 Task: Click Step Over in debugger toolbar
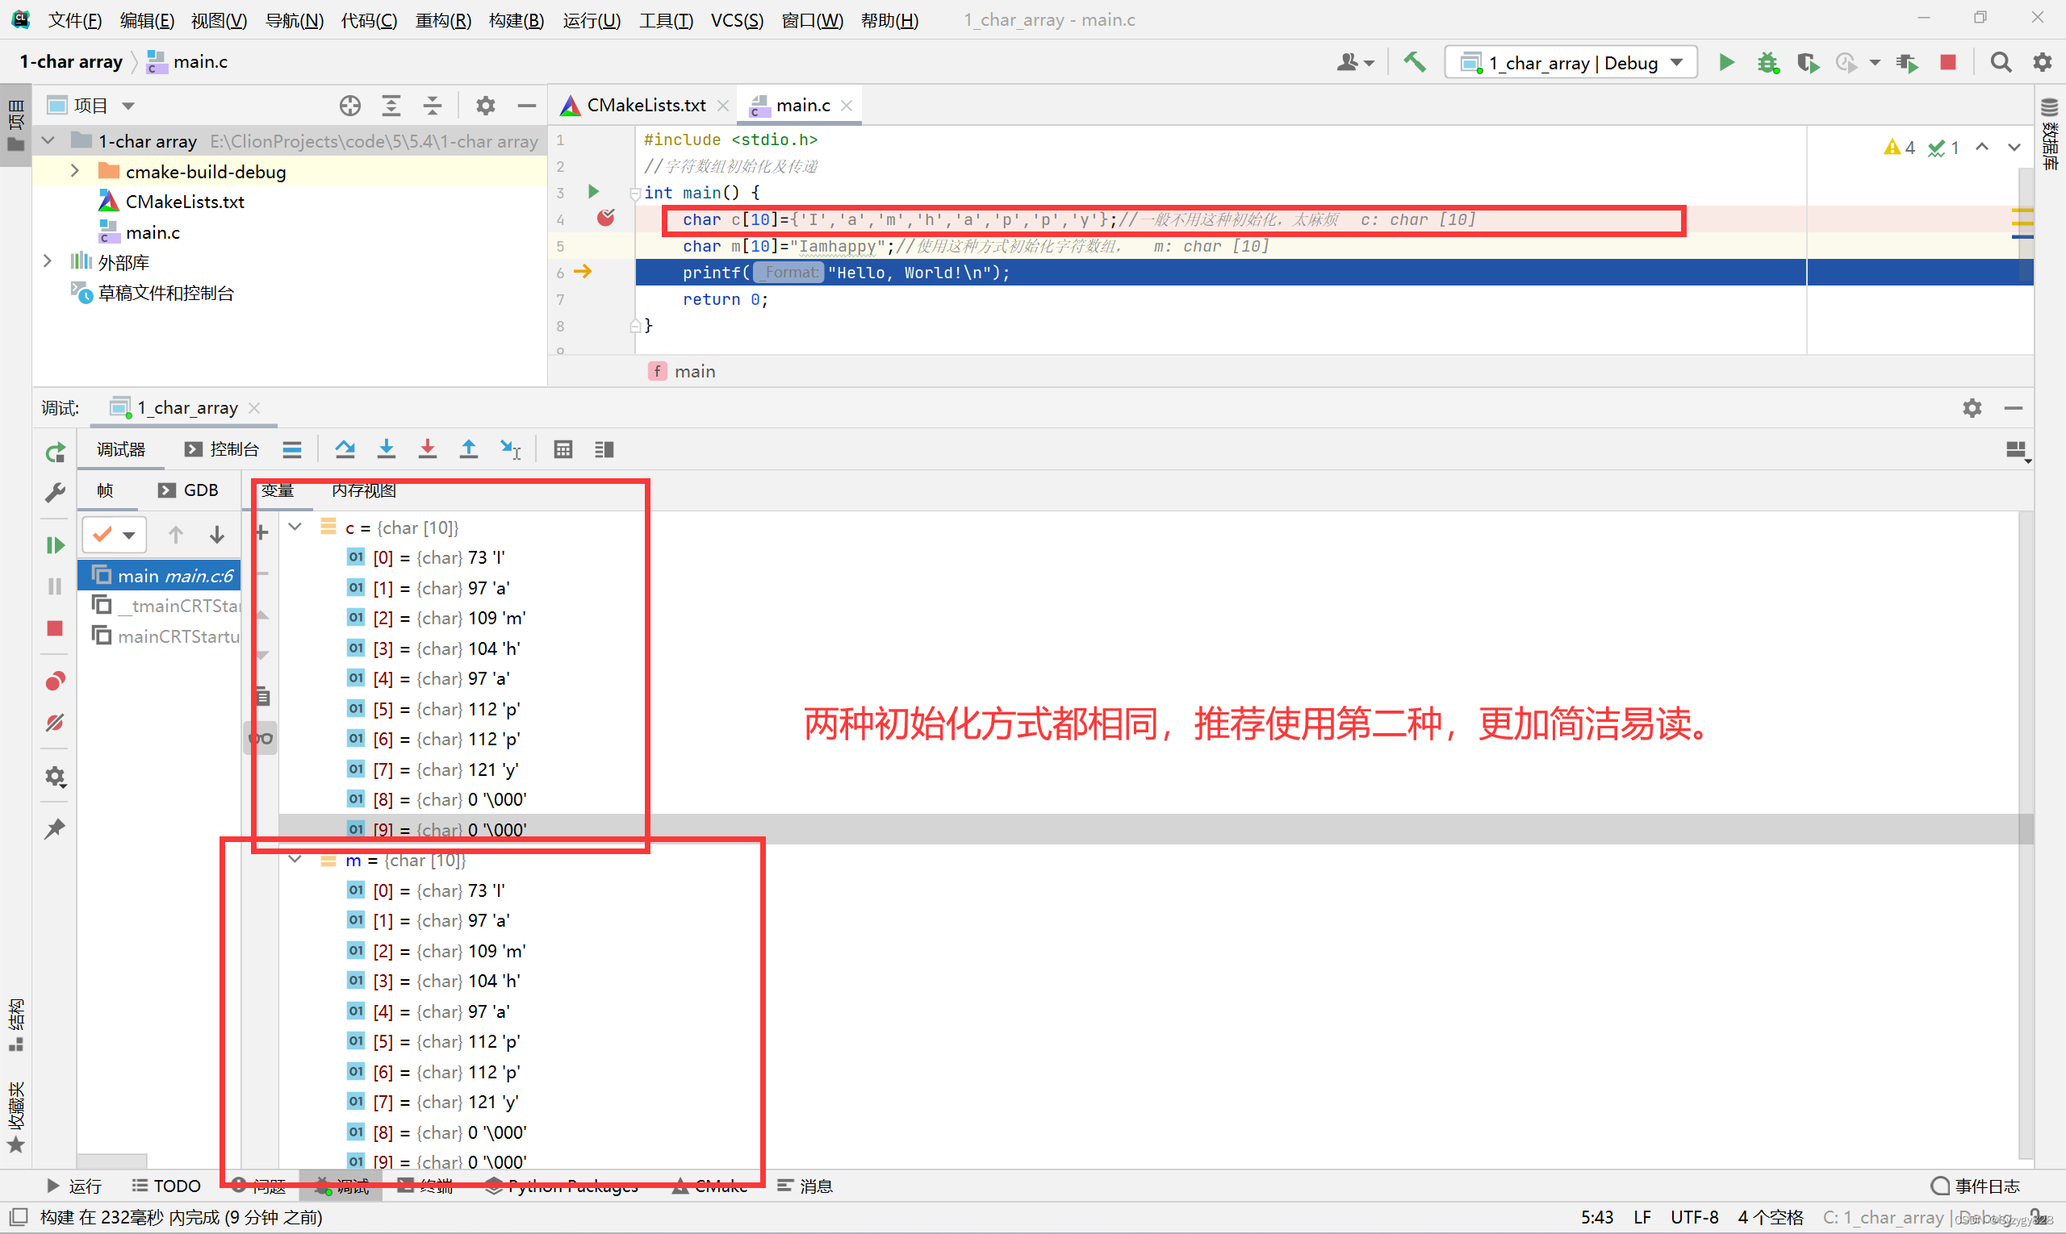point(345,450)
